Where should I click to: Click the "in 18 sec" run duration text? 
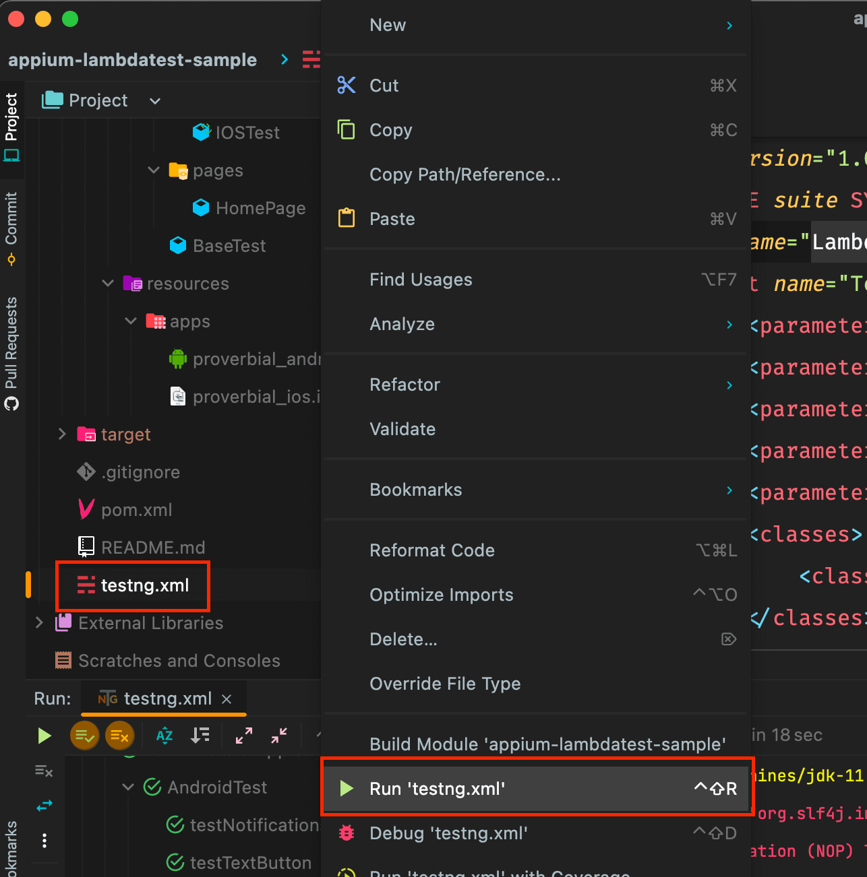click(787, 735)
